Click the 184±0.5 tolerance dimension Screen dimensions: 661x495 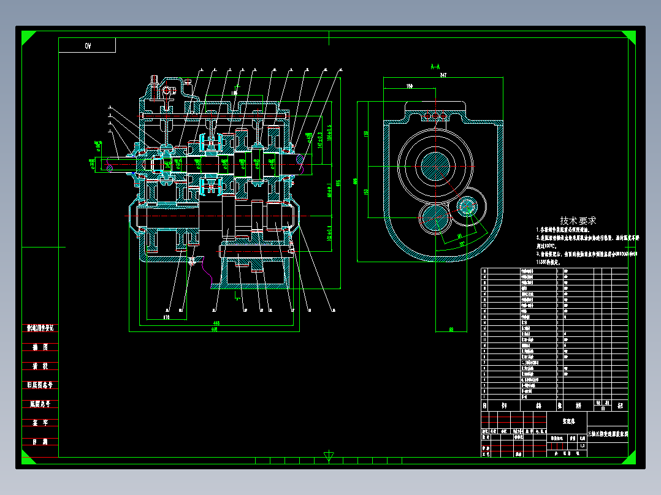click(329, 132)
